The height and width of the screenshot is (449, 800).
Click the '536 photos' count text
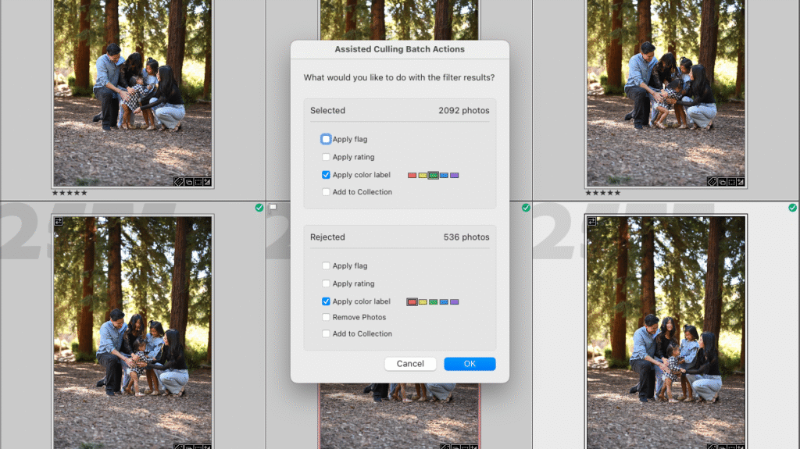466,237
